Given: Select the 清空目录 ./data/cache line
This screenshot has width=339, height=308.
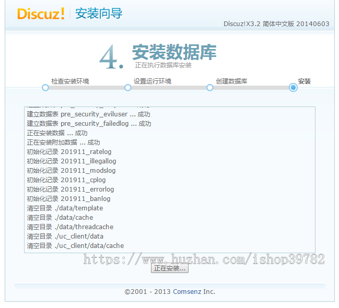Looking at the screenshot, I should [x=60, y=218].
